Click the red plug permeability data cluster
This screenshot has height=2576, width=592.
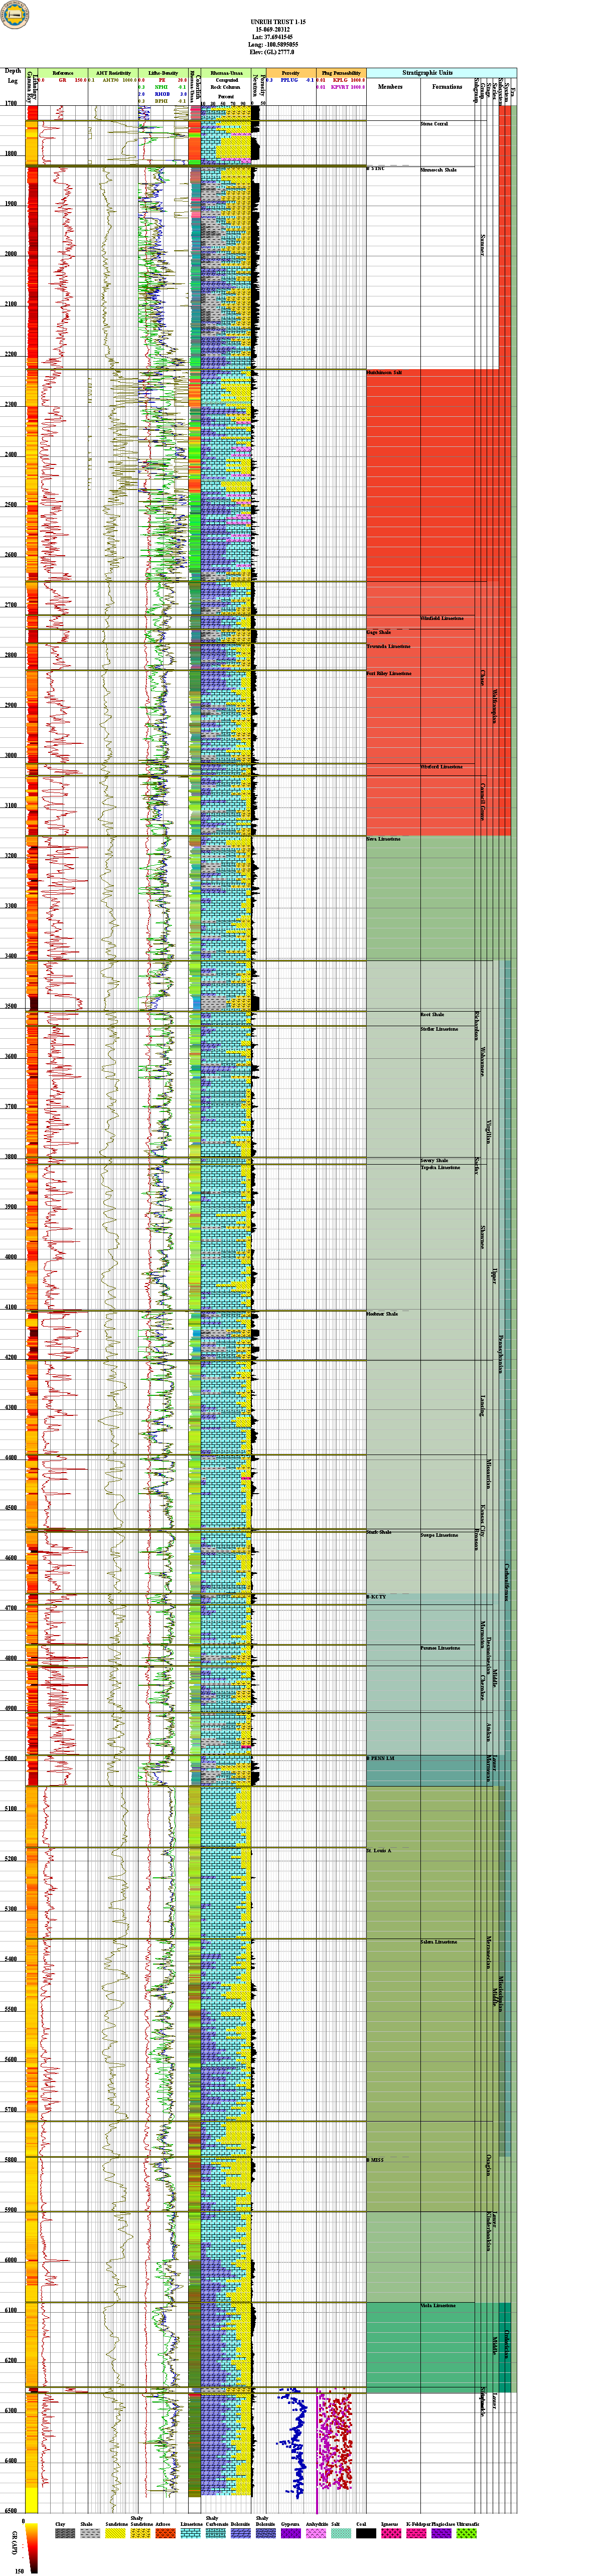[x=336, y=2440]
